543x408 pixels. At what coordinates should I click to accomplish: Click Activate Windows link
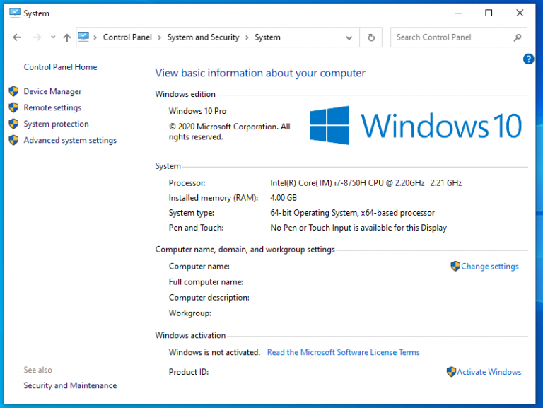(489, 372)
